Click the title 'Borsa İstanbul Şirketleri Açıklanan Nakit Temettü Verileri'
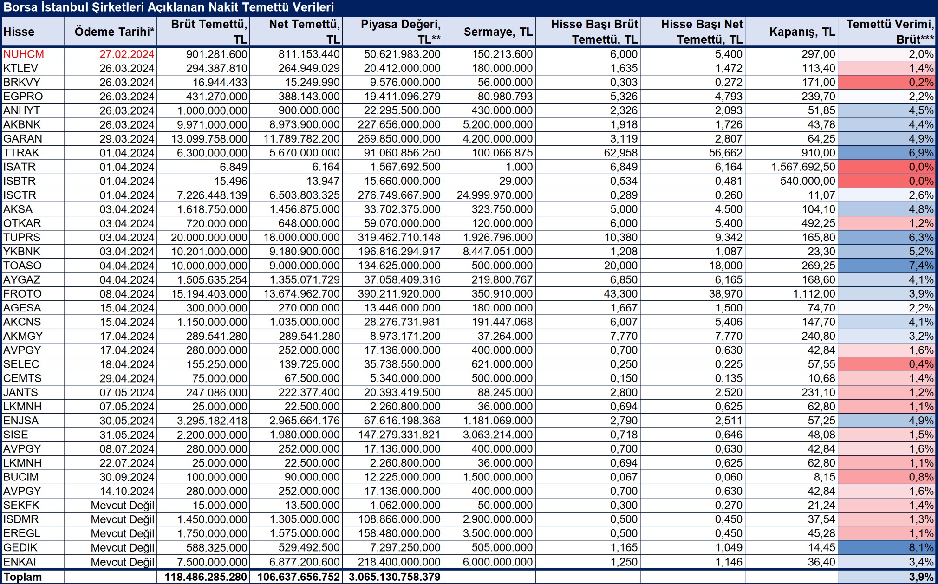938x584 pixels. pos(169,7)
